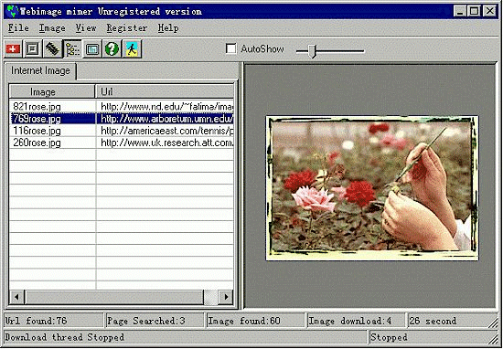
Task: Maximize the Webimage miner window
Action: pyautogui.click(x=474, y=12)
